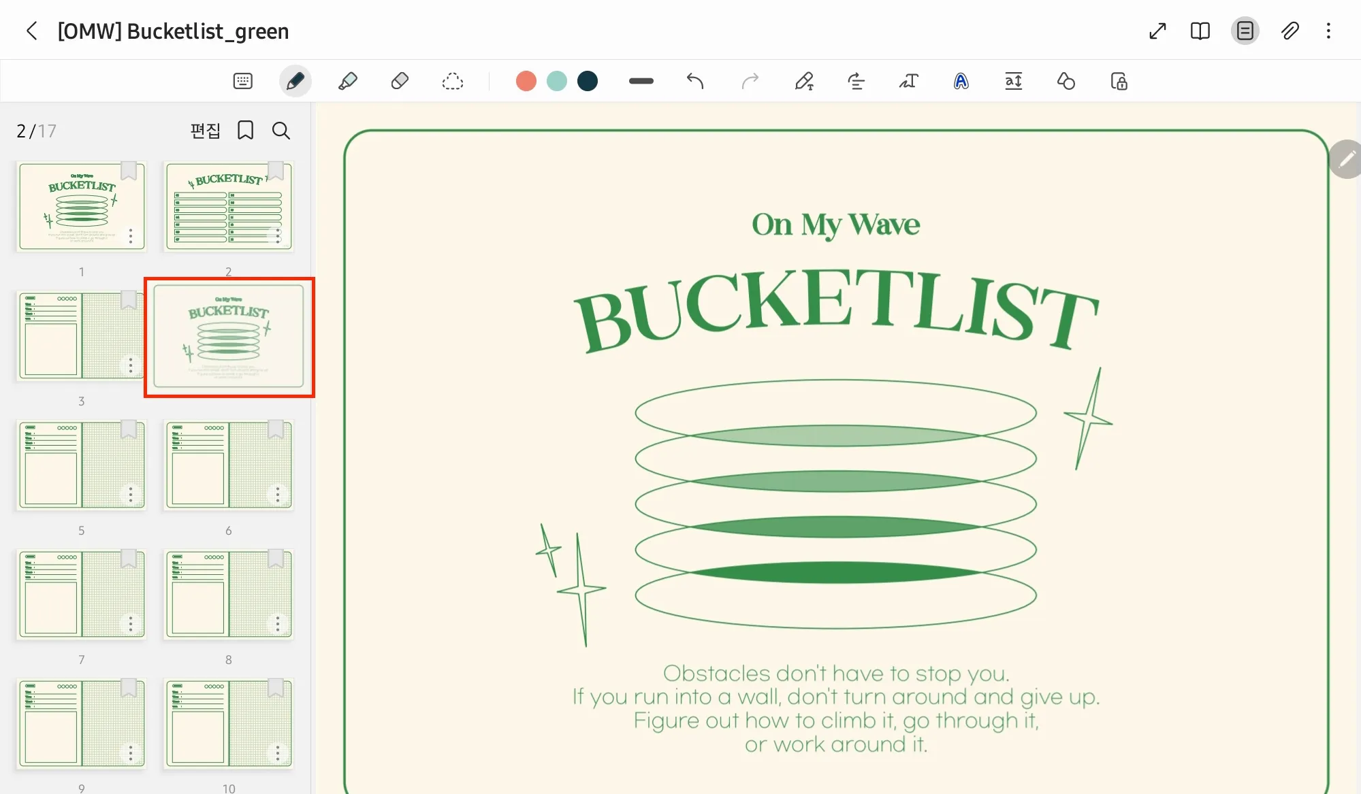This screenshot has height=794, width=1361.
Task: Open the reading mode book icon
Action: point(1200,31)
